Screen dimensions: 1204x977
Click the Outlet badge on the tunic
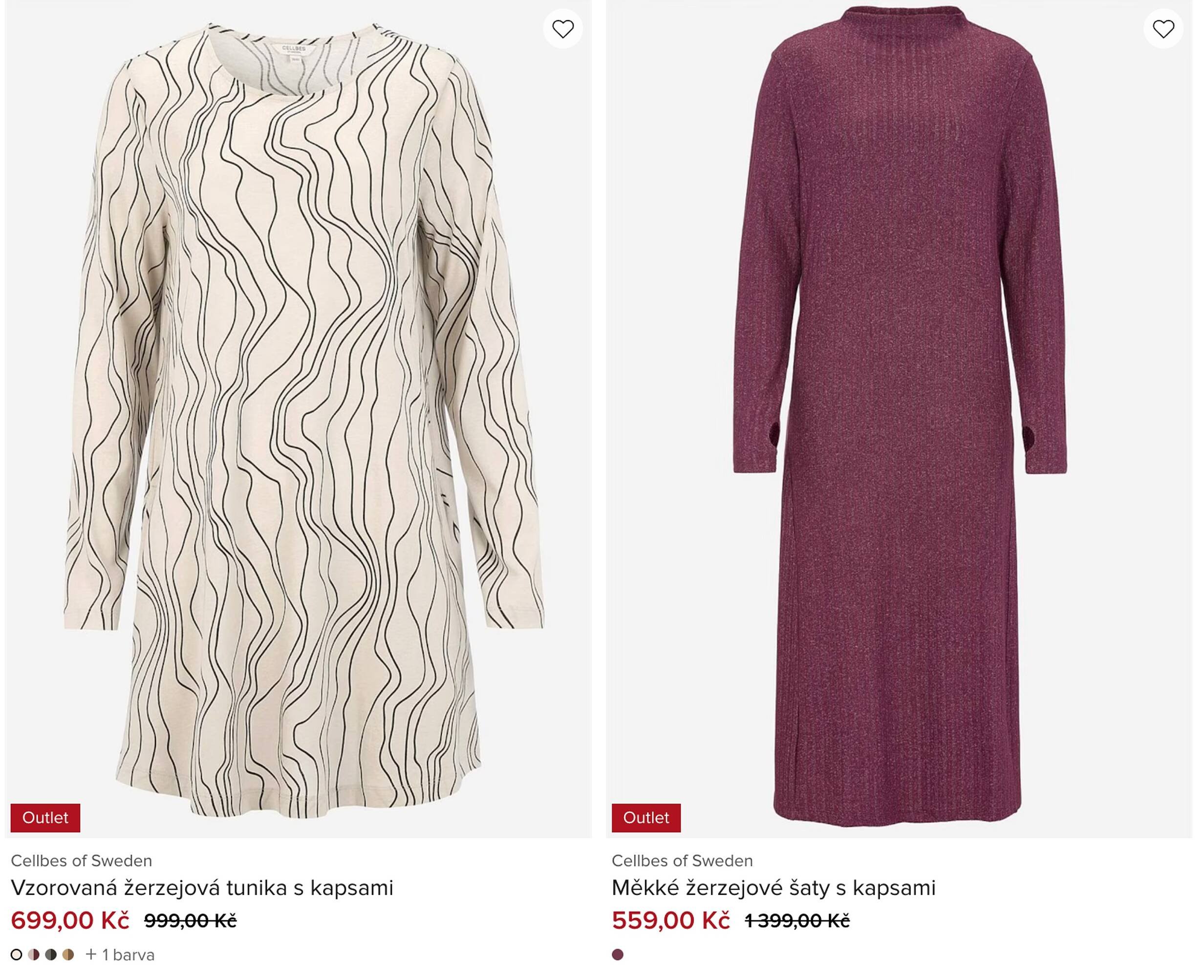tap(45, 817)
